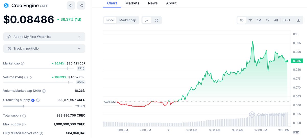
Task: Click the 299,571,697 CREO supply value
Action: [71, 100]
